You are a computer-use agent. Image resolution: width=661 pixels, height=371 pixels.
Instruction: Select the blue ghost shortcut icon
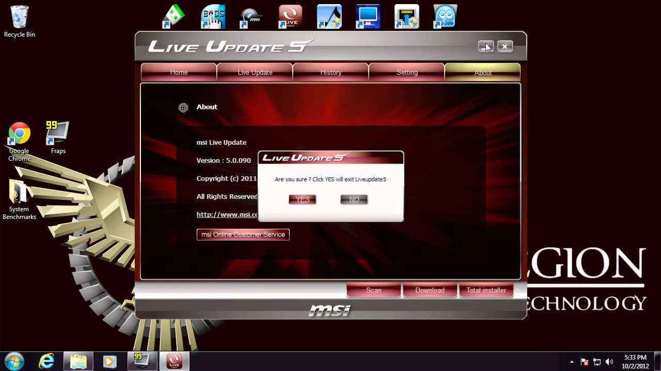[x=445, y=16]
